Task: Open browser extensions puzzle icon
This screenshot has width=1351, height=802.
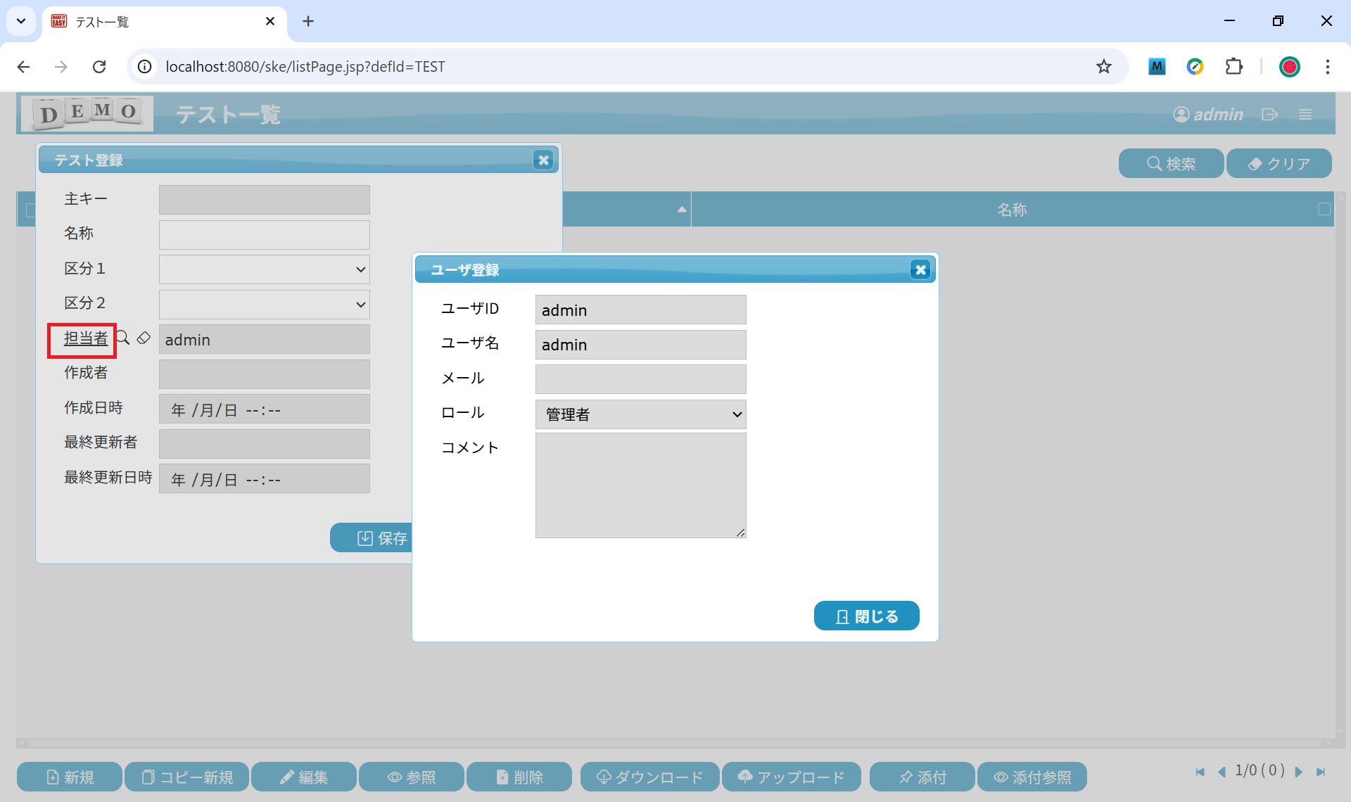Action: [1233, 67]
